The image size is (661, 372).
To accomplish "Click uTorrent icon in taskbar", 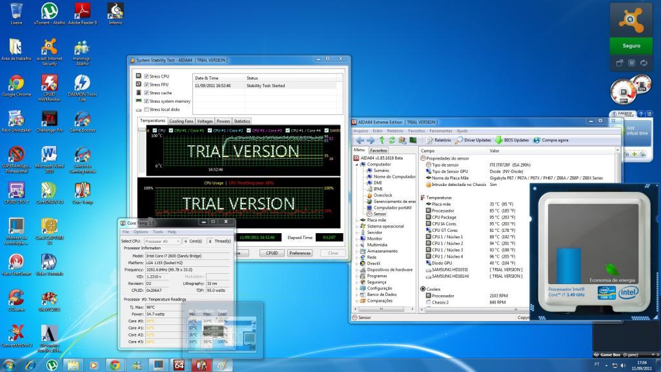I will click(52, 365).
